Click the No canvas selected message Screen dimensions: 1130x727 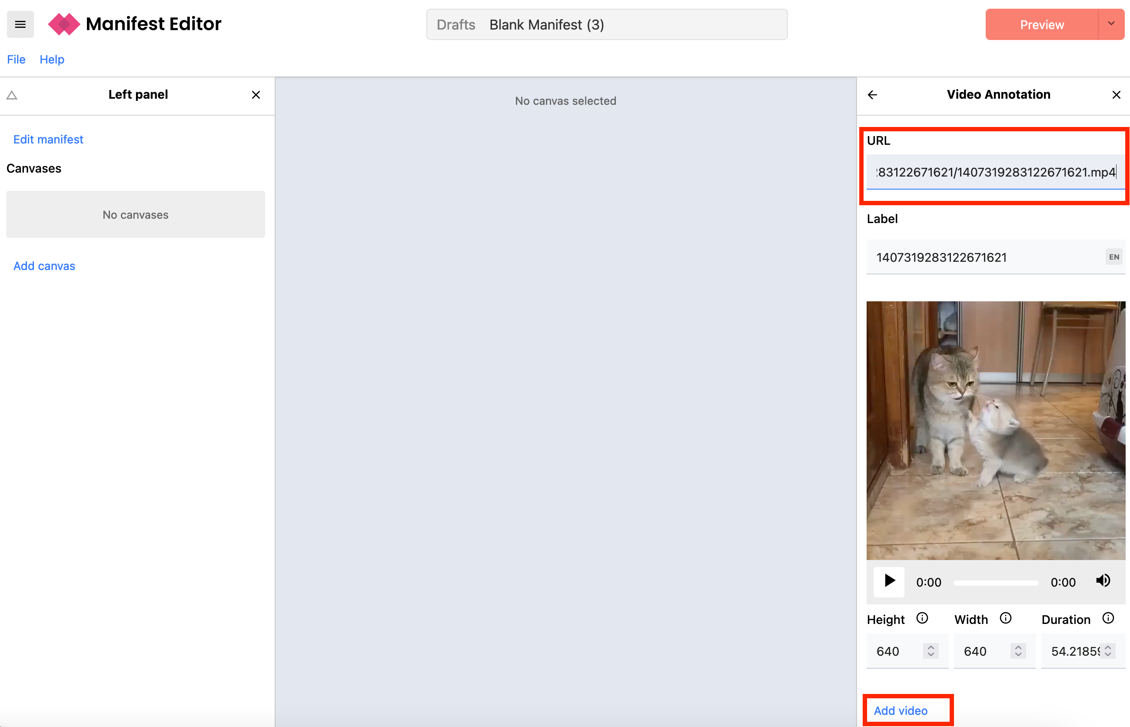[565, 101]
